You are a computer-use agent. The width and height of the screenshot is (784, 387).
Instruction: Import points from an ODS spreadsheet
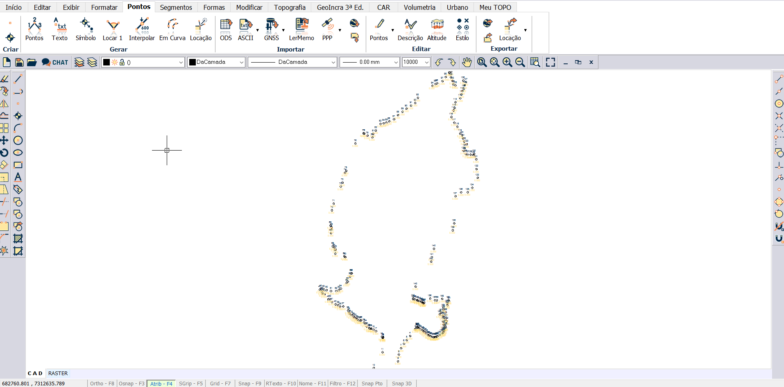pos(225,29)
